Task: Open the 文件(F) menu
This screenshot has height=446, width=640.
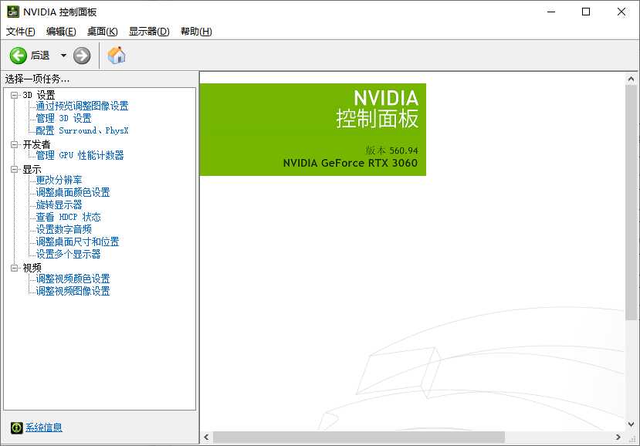Action: coord(20,32)
